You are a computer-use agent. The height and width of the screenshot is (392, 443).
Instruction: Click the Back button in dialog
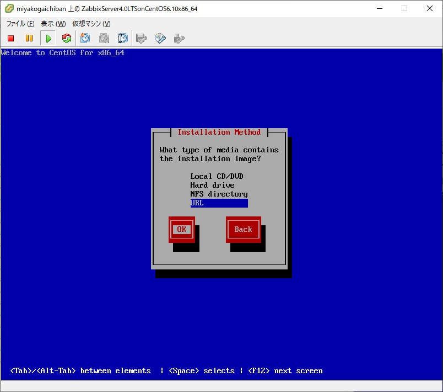pos(243,230)
